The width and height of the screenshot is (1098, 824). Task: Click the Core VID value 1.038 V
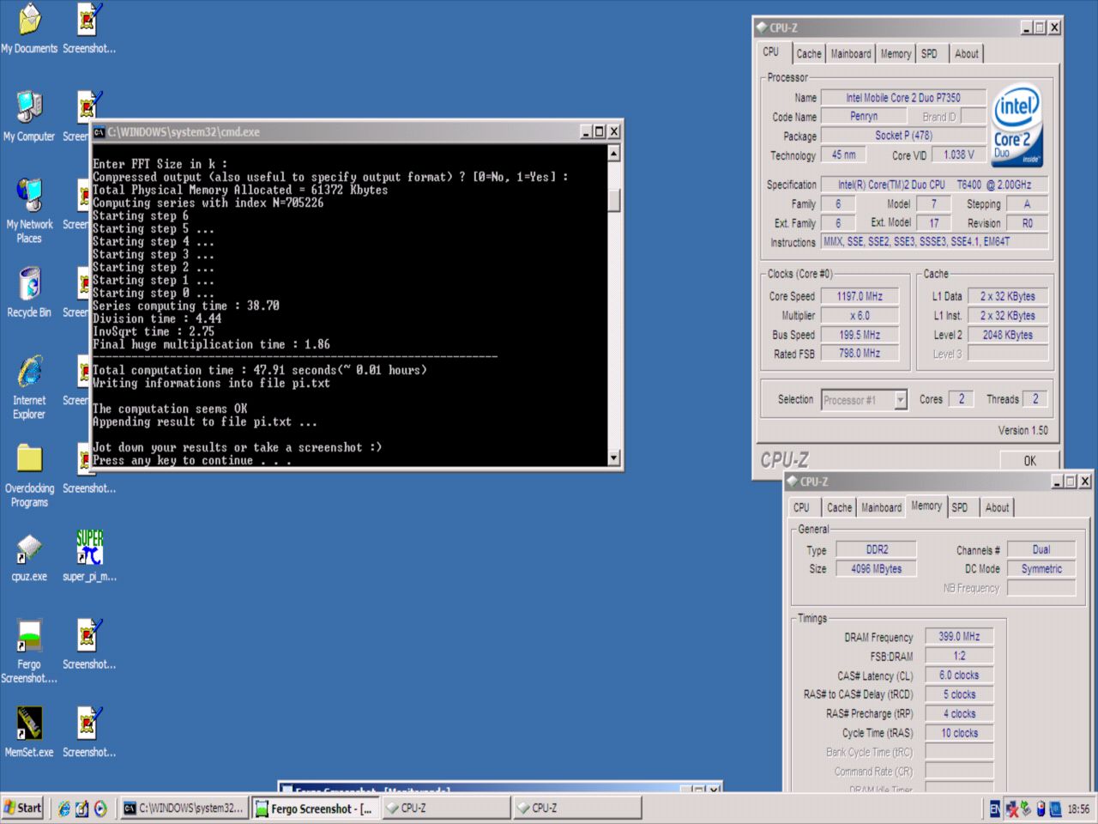click(959, 155)
